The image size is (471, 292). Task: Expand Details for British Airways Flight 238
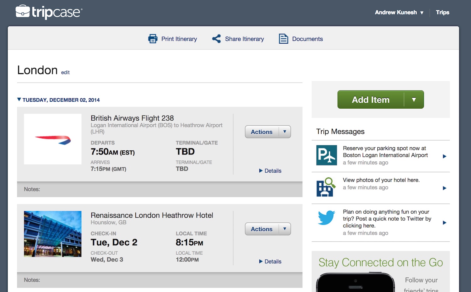pos(270,171)
